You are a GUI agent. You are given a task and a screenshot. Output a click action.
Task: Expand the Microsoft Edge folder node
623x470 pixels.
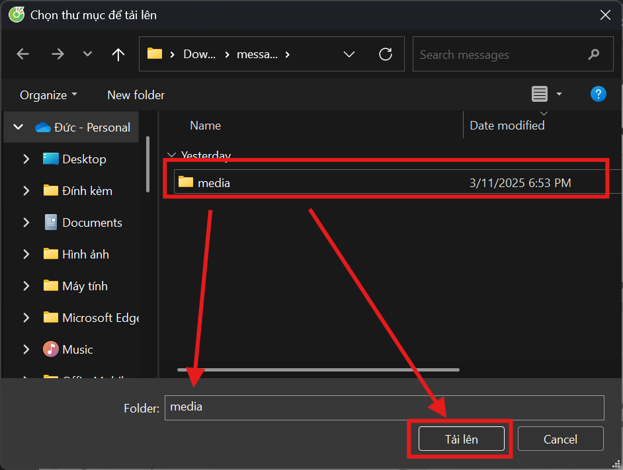click(26, 318)
